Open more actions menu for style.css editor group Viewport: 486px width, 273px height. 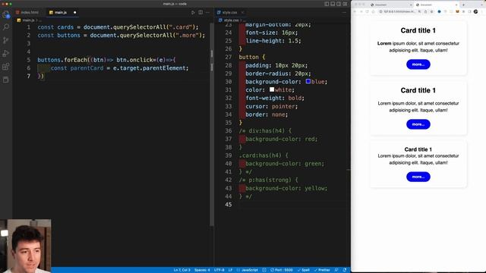coord(344,12)
